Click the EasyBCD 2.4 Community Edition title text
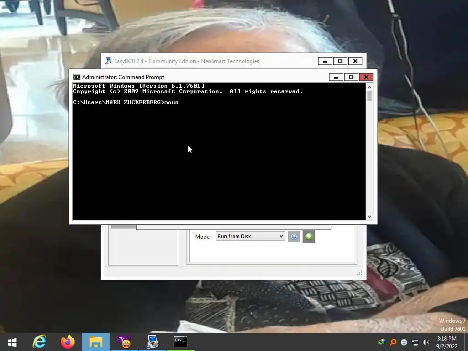This screenshot has width=468, height=351. (186, 61)
